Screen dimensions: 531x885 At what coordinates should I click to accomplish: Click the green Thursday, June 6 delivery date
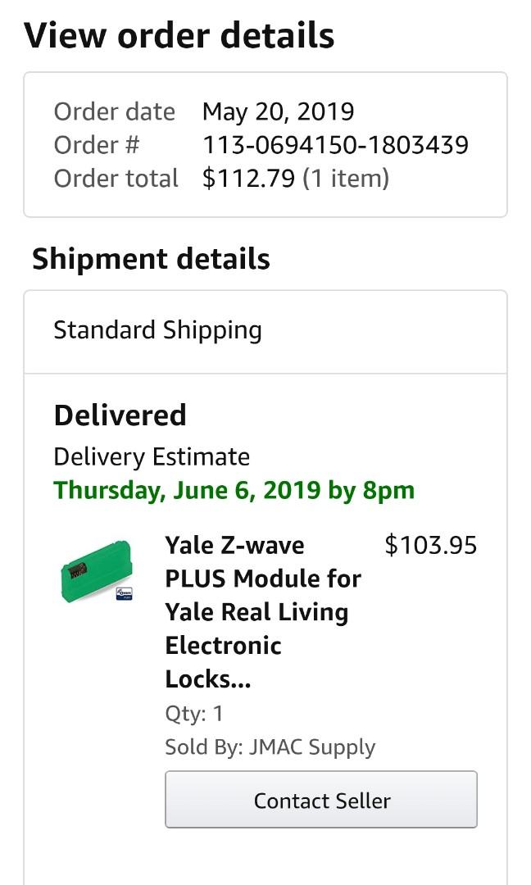point(234,490)
